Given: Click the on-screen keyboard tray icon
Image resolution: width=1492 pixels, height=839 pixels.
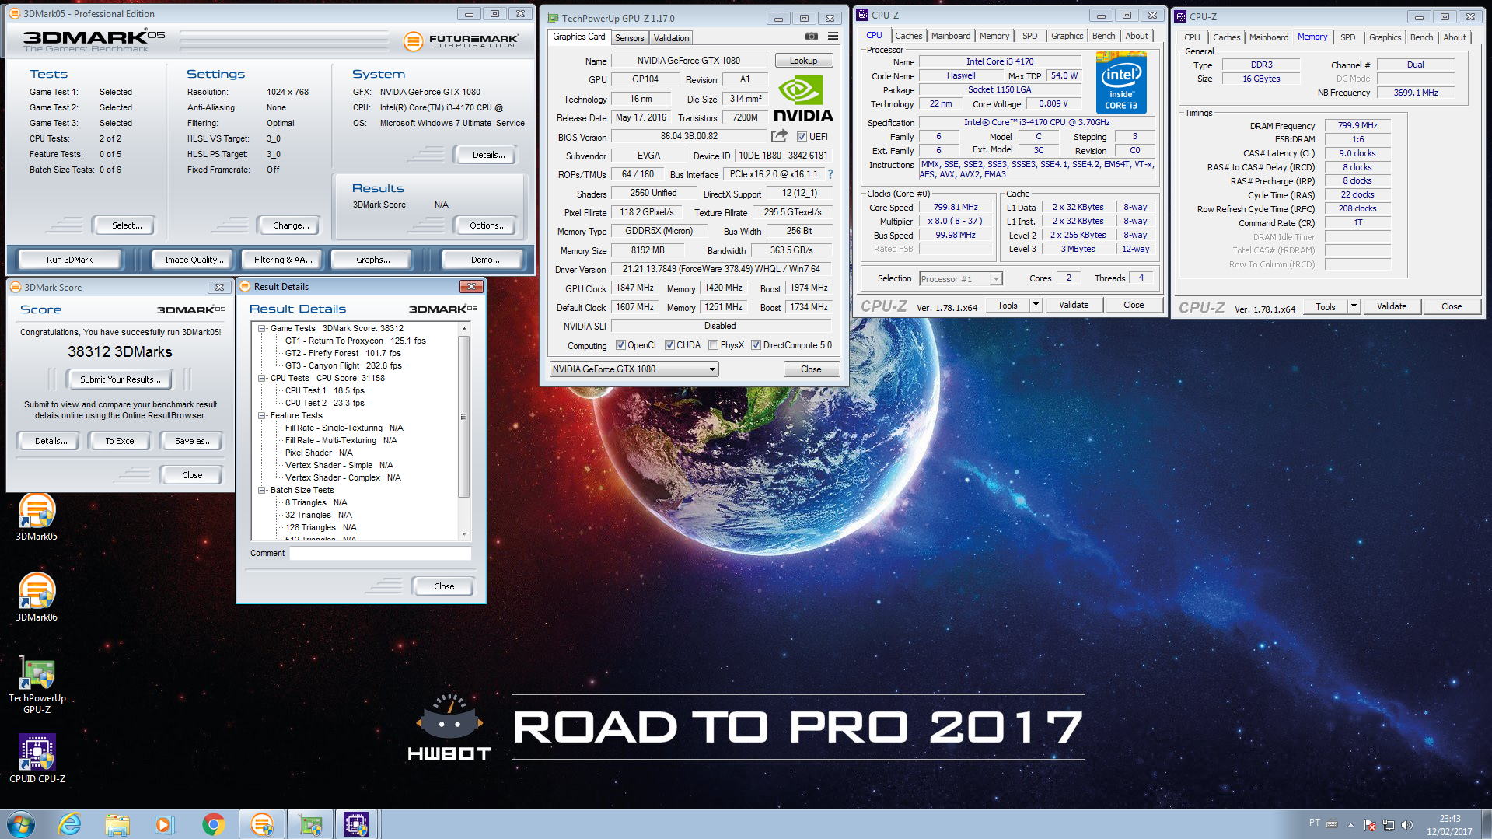Looking at the screenshot, I should (1332, 824).
